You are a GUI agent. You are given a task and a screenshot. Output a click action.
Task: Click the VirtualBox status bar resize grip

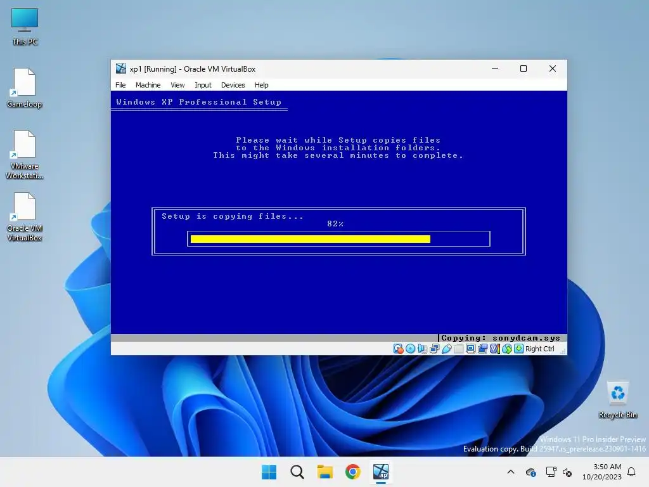coord(563,351)
